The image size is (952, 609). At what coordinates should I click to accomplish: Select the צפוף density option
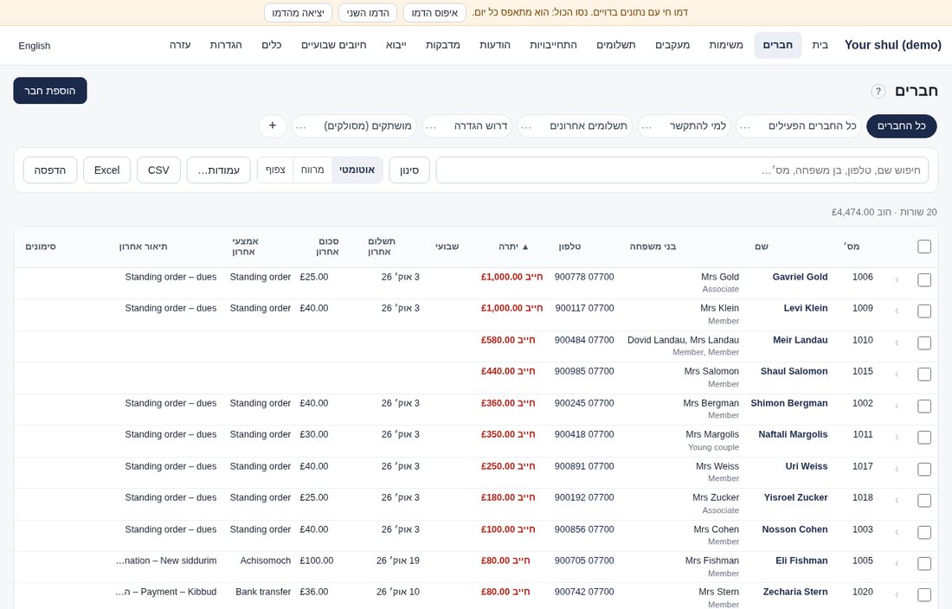[x=275, y=170]
